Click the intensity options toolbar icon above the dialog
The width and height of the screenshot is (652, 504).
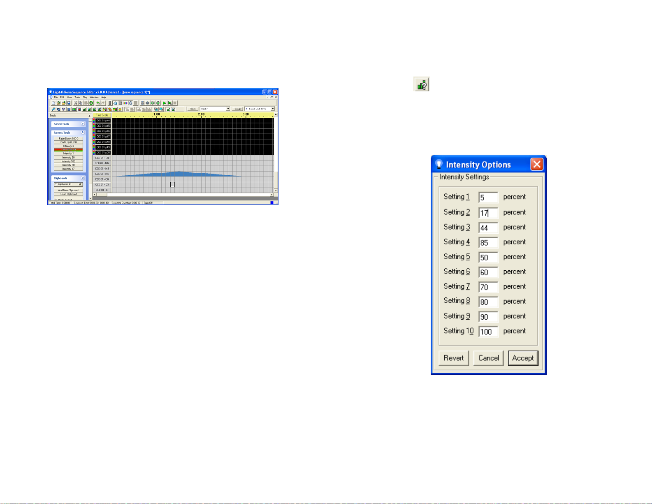(422, 84)
